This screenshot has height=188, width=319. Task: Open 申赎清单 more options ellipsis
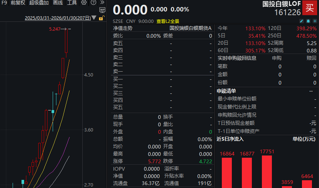(x=311, y=91)
